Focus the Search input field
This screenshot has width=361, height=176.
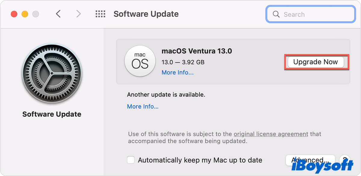coord(316,14)
